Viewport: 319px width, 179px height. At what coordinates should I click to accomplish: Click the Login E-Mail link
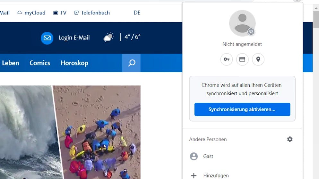pos(74,38)
